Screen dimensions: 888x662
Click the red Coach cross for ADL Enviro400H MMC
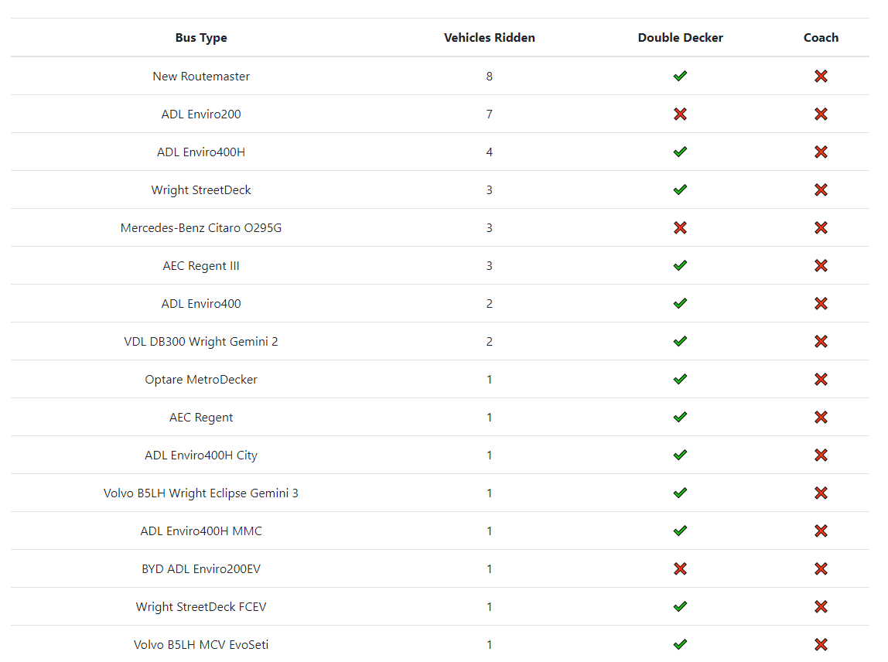821,531
